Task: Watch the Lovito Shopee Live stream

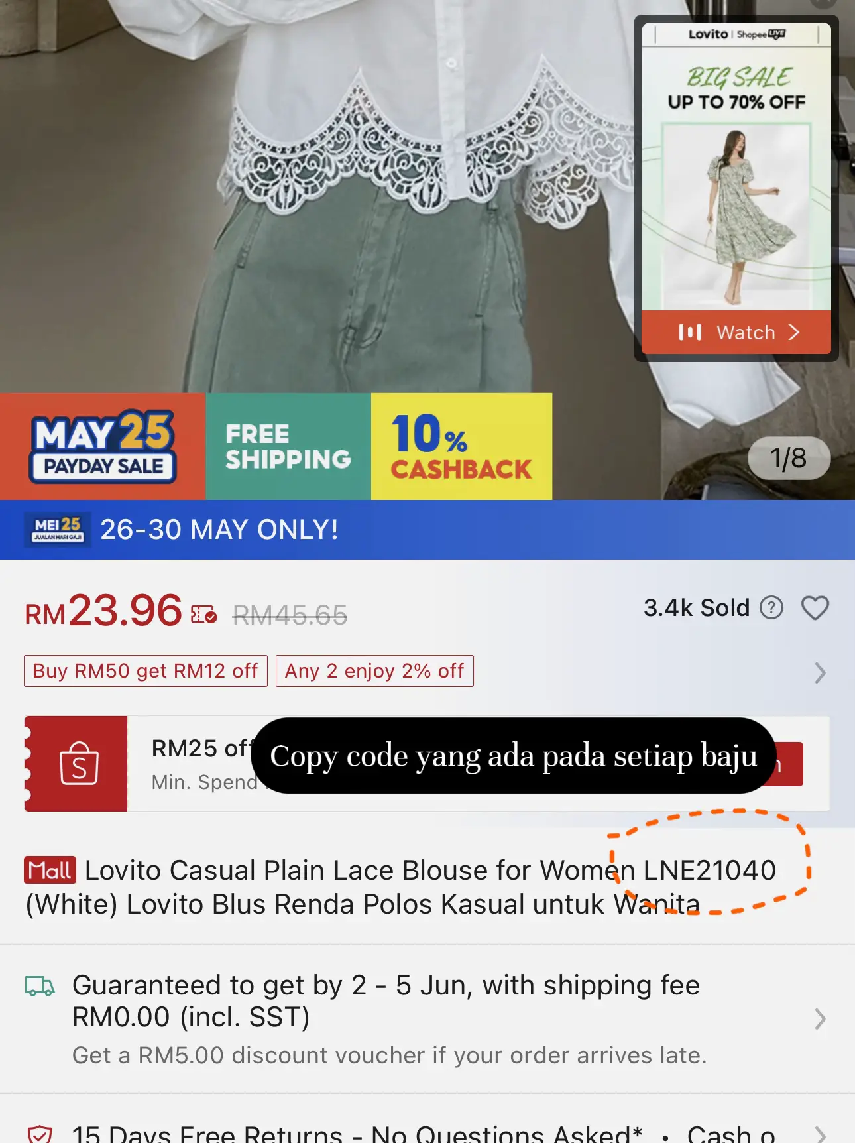Action: (x=736, y=332)
